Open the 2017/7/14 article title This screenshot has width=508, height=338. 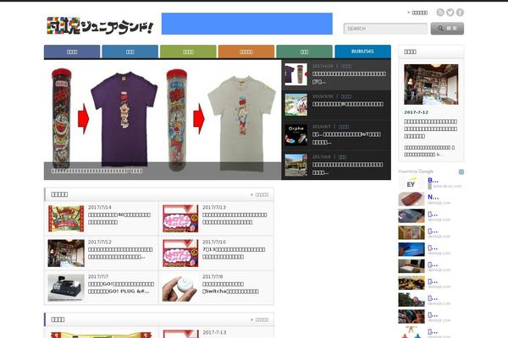coord(119,218)
